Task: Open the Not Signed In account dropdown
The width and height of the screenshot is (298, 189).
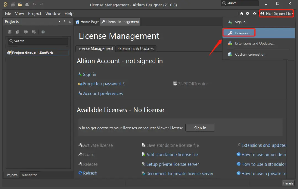Action: pyautogui.click(x=276, y=13)
